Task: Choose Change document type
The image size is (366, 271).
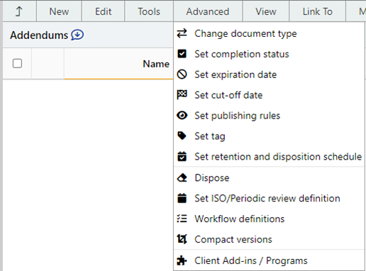Action: tap(269, 33)
